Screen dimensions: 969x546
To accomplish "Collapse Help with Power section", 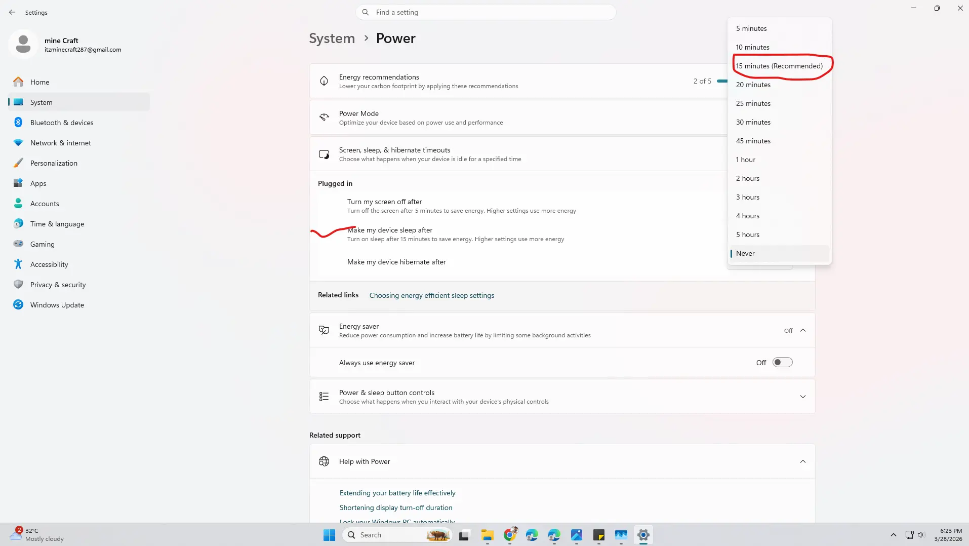I will 802,461.
